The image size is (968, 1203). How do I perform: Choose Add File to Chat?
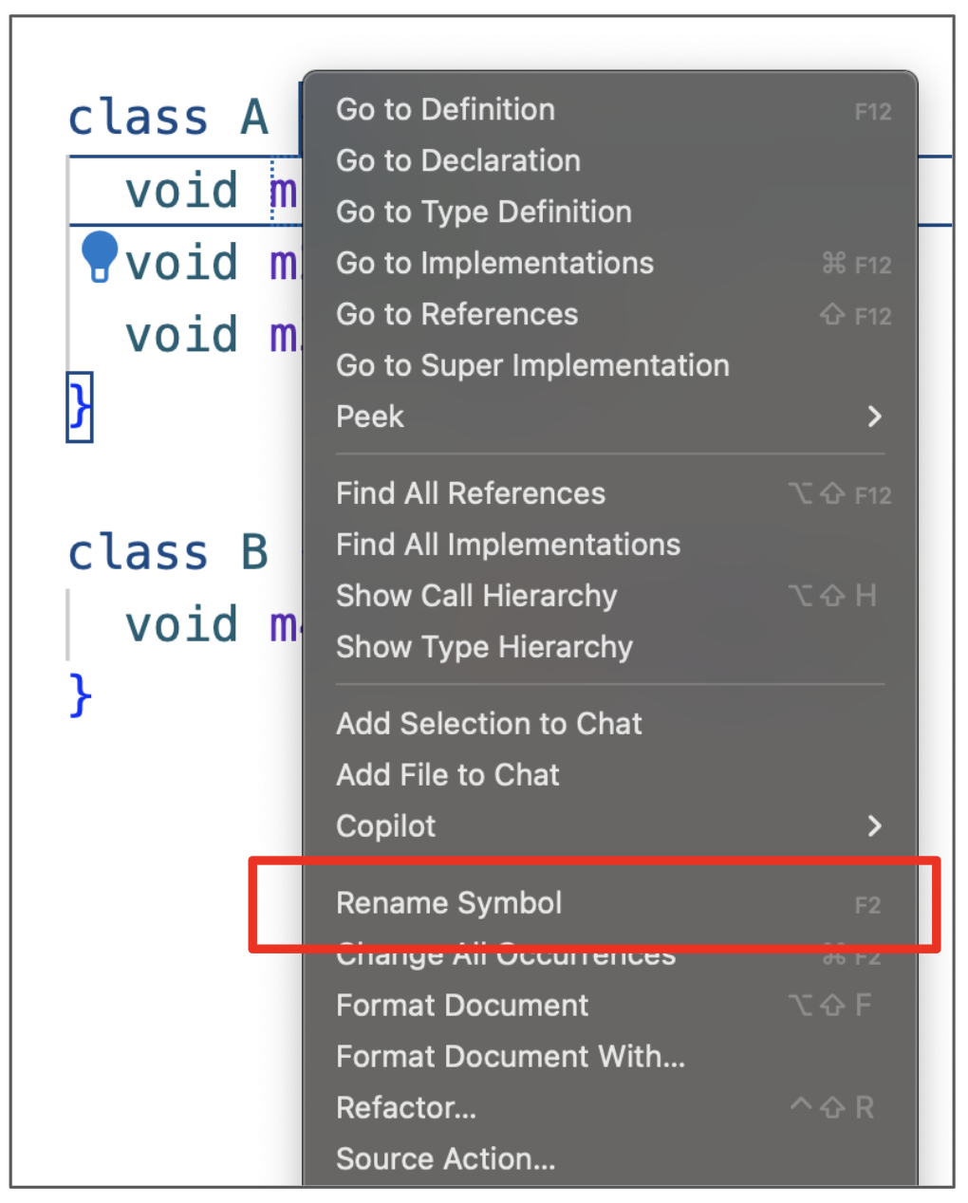pos(448,776)
